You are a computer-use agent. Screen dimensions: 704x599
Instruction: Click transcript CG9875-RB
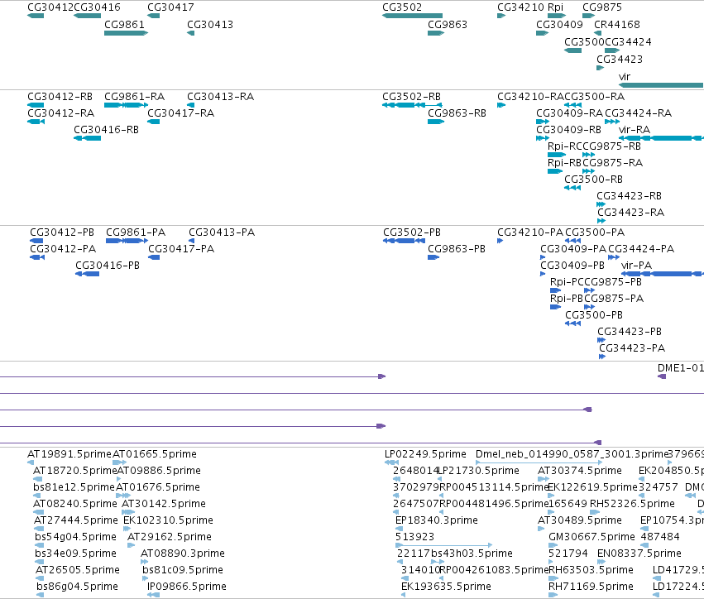click(611, 146)
